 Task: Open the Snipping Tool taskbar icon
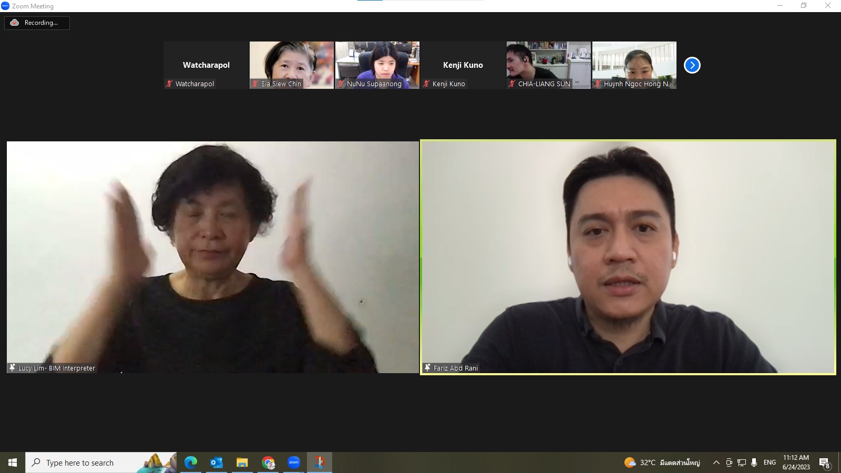[319, 462]
